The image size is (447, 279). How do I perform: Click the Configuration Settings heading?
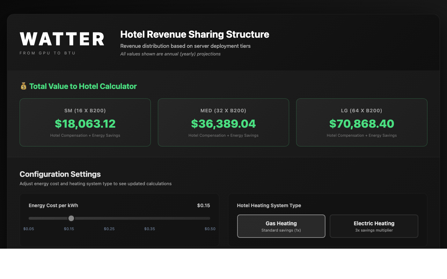click(60, 174)
